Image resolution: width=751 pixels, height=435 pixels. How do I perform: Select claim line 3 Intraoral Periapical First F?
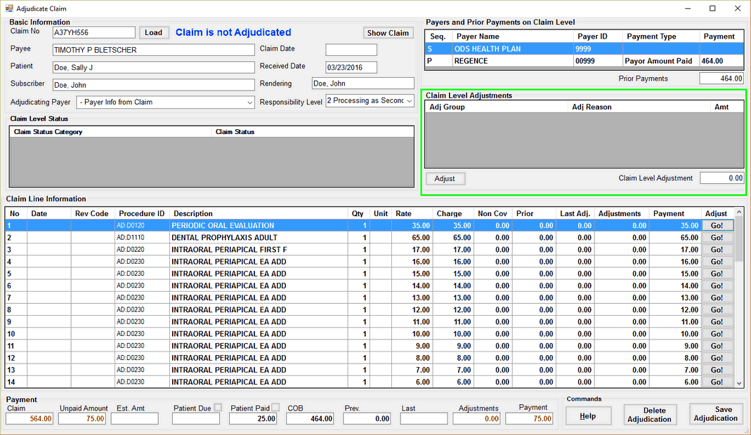(x=229, y=250)
